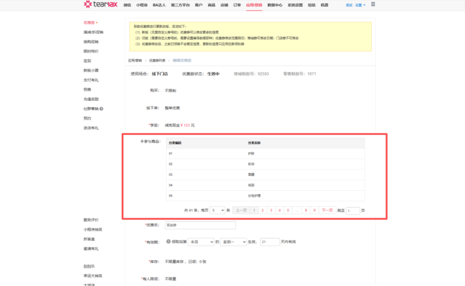Click the 上一页 pagination button

click(241, 210)
